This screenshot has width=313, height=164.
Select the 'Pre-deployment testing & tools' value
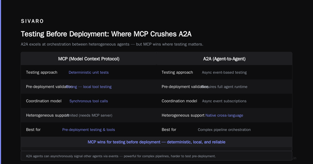point(89,130)
